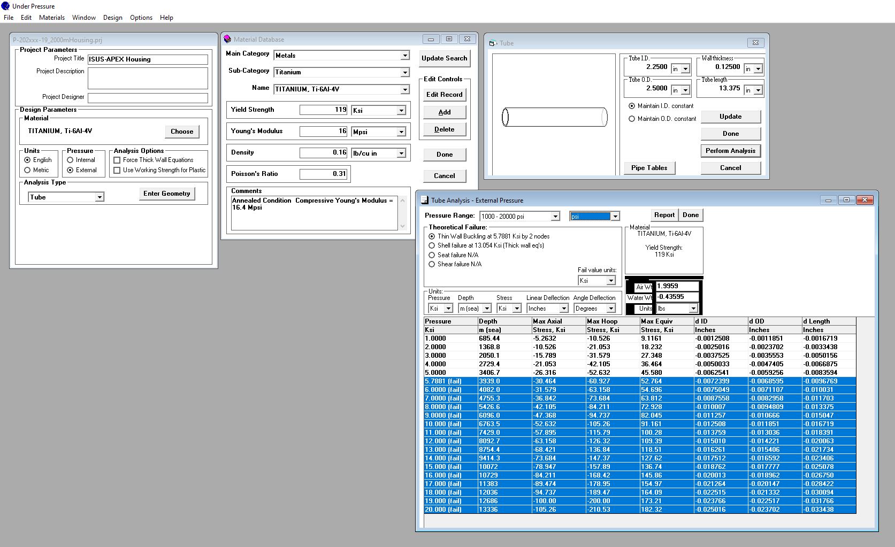The width and height of the screenshot is (895, 547).
Task: Click Cancel in Material Database window
Action: tap(445, 176)
